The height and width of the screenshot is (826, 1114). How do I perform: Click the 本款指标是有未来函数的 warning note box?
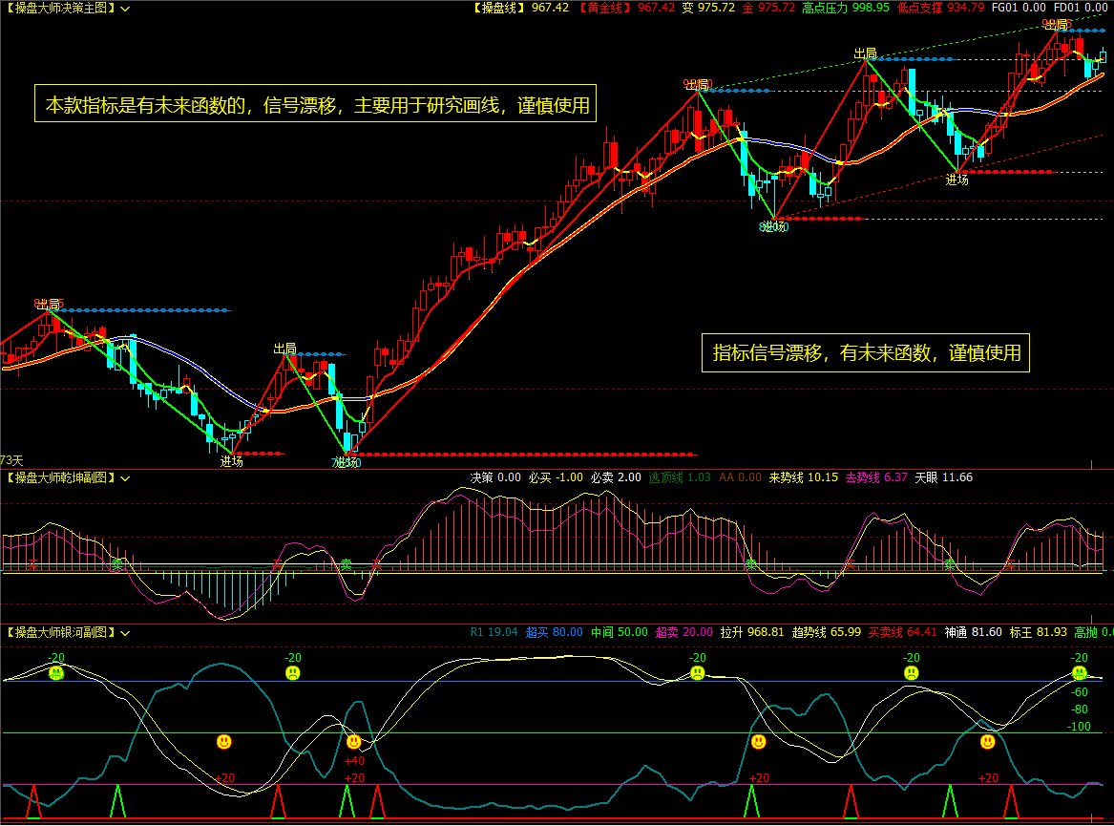(x=315, y=104)
